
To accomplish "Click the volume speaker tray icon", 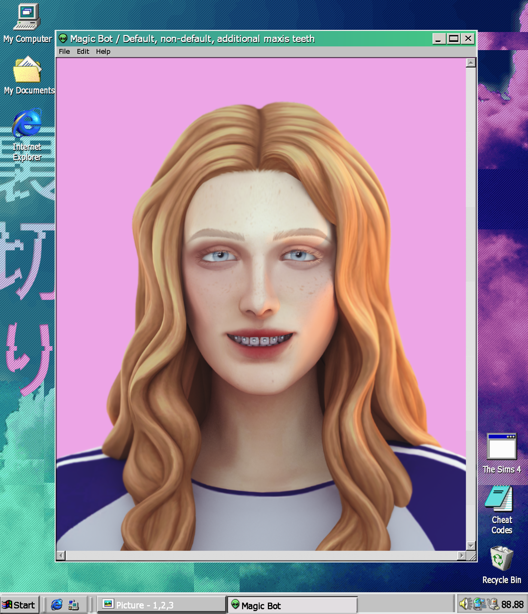I will point(464,604).
